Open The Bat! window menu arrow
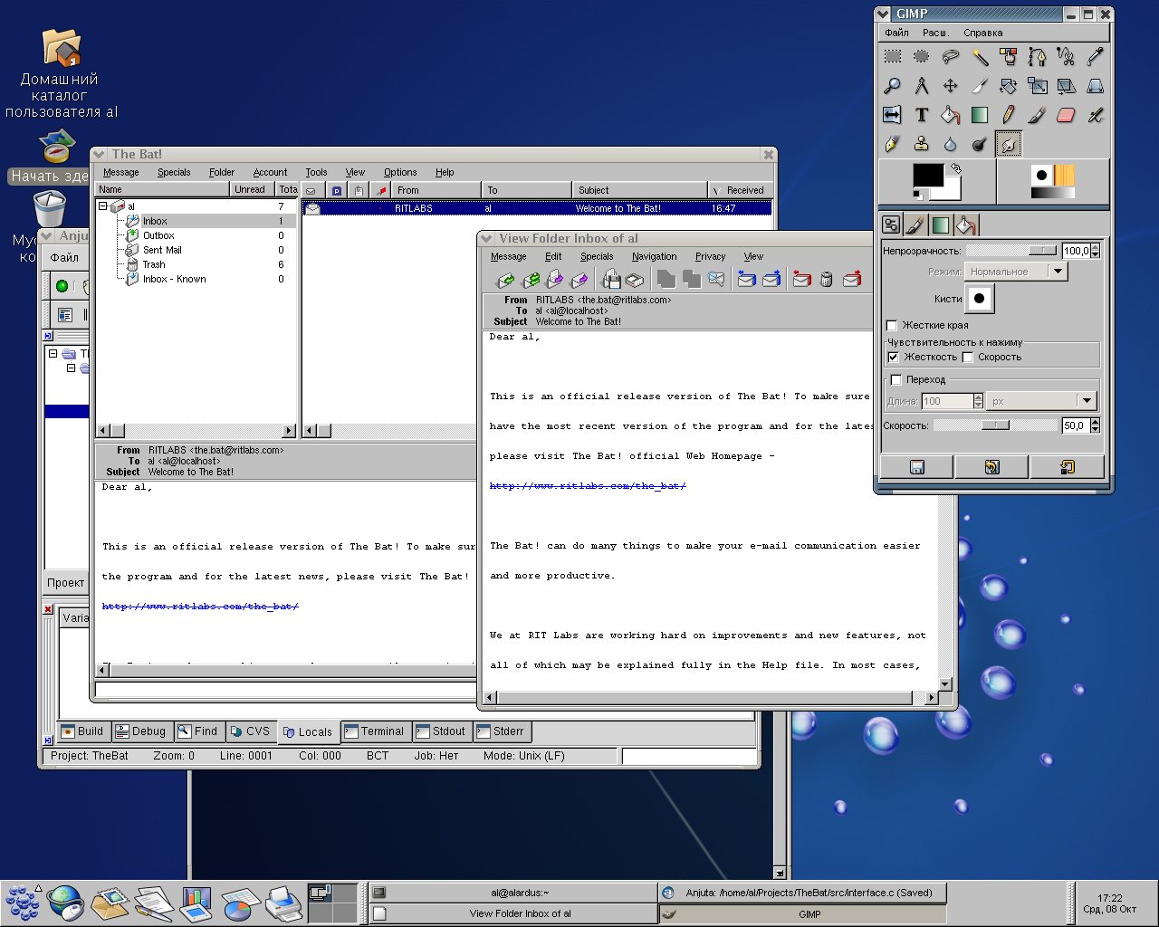Screen dimensions: 1159x927 point(100,155)
